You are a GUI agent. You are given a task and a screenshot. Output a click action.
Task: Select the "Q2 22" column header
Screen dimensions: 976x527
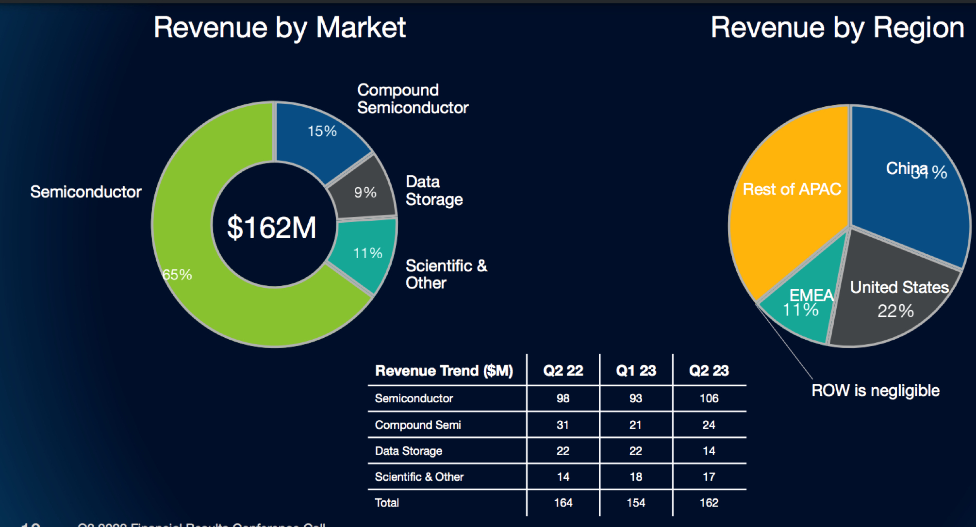coord(563,371)
